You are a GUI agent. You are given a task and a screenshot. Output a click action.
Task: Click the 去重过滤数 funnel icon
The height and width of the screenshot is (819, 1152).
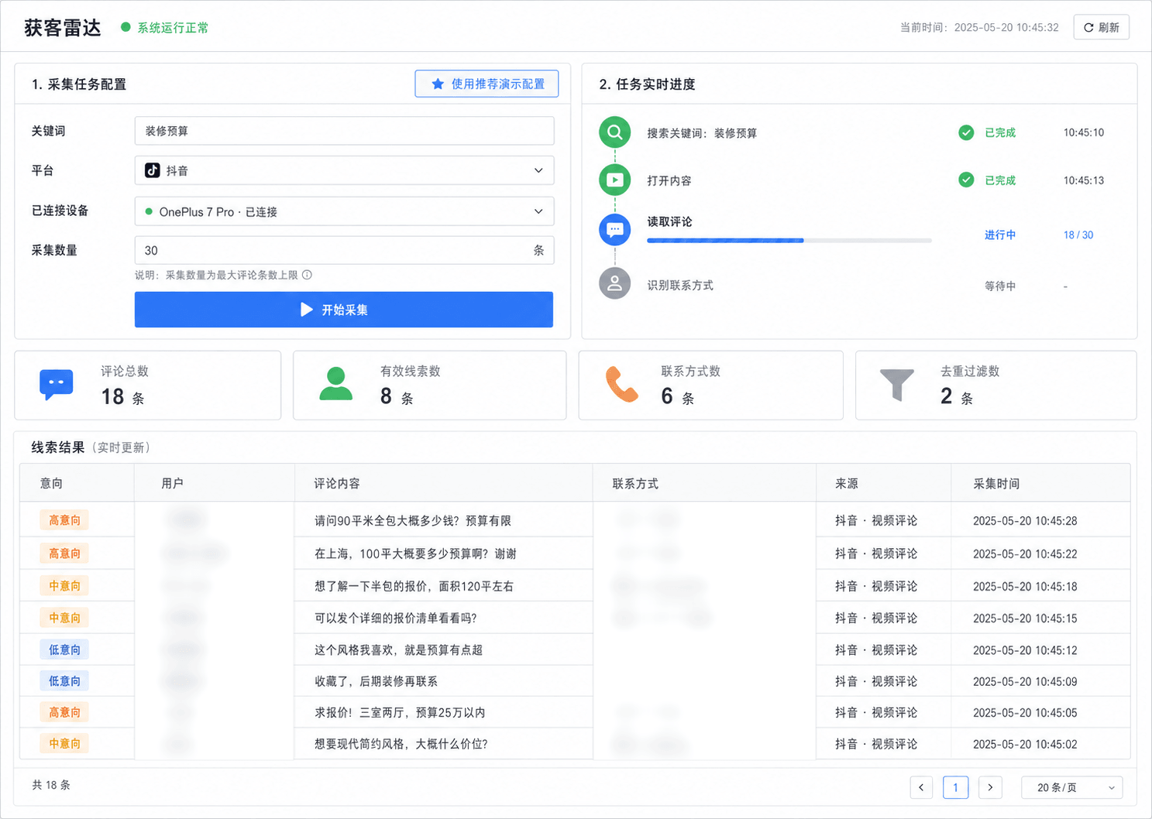pyautogui.click(x=897, y=385)
